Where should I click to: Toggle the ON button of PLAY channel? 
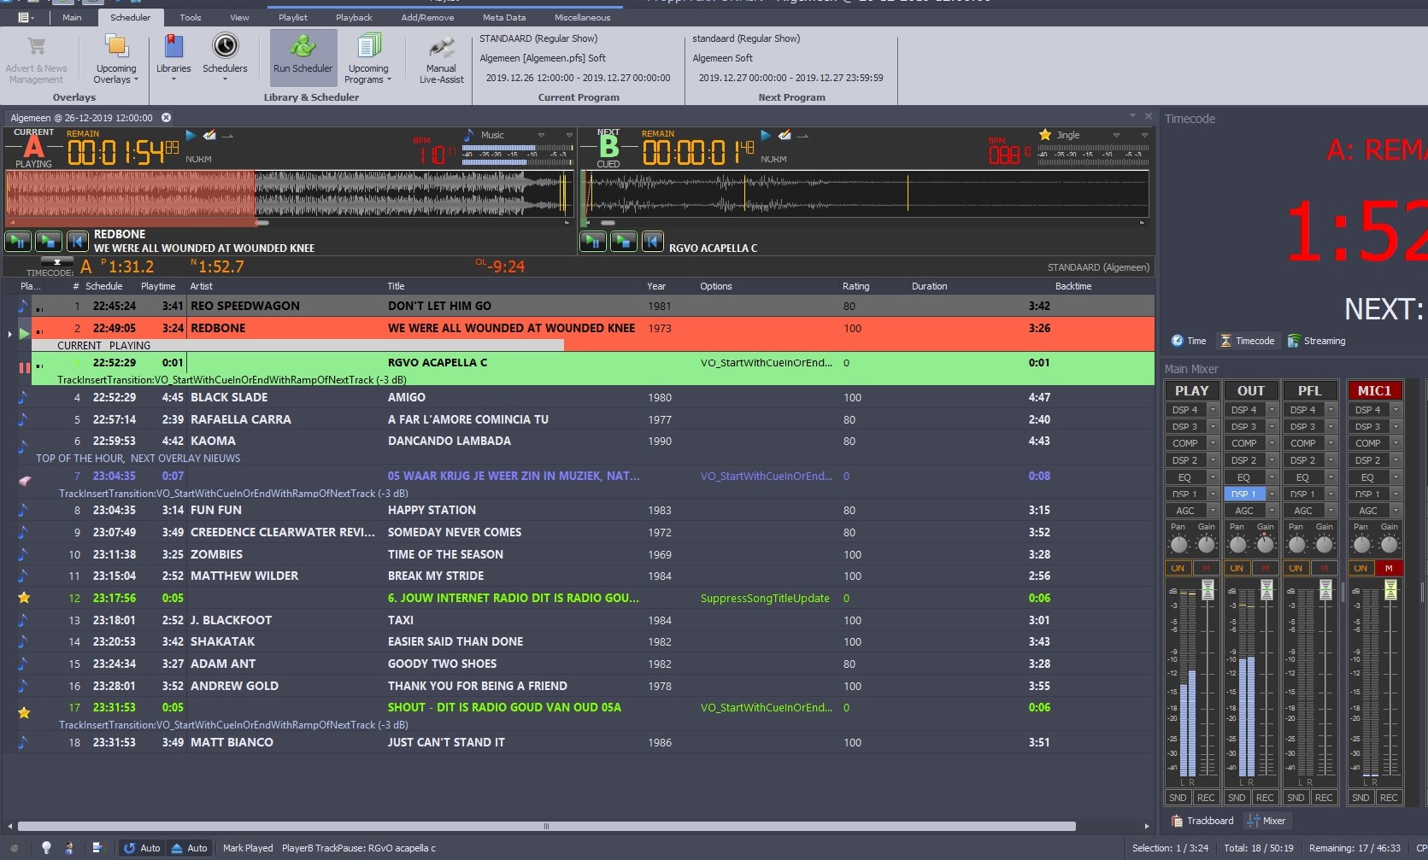(x=1178, y=568)
